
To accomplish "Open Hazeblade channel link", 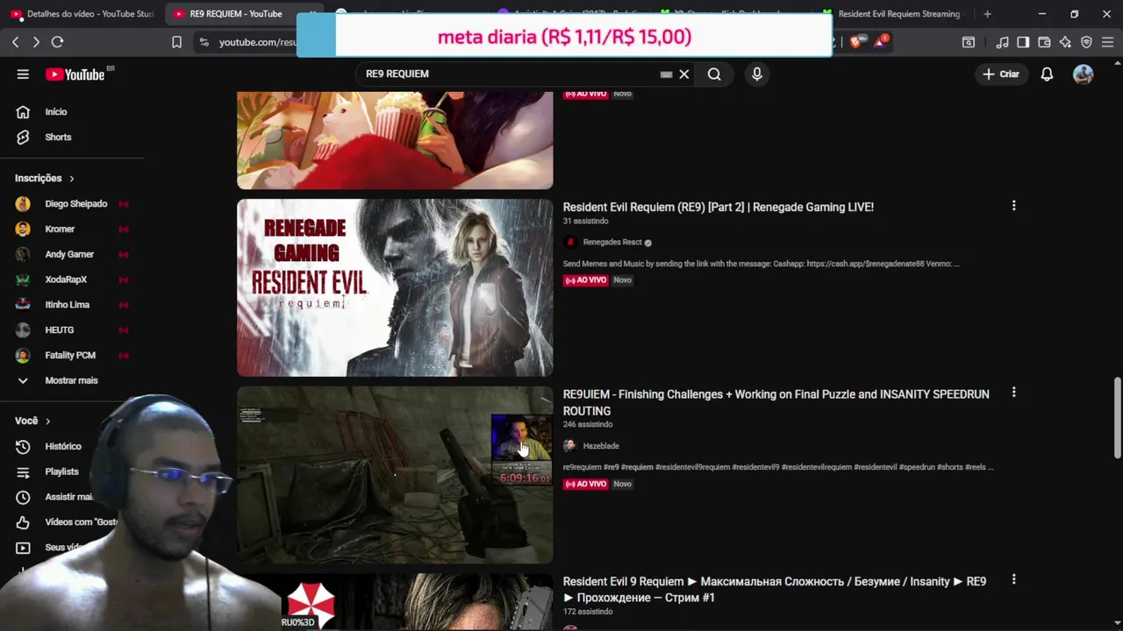I will click(600, 446).
